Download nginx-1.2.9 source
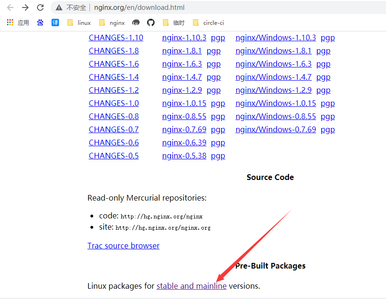 tap(182, 90)
